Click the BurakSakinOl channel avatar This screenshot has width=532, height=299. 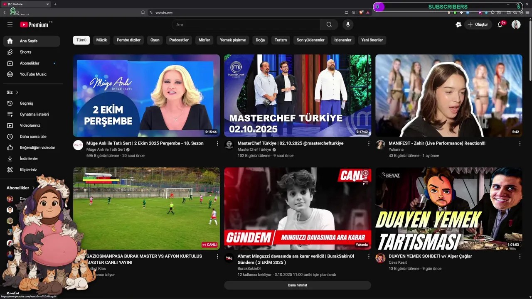tap(229, 258)
